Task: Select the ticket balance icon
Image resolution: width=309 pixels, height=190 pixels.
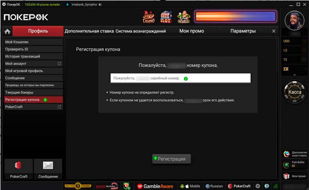Action: (x=286, y=69)
